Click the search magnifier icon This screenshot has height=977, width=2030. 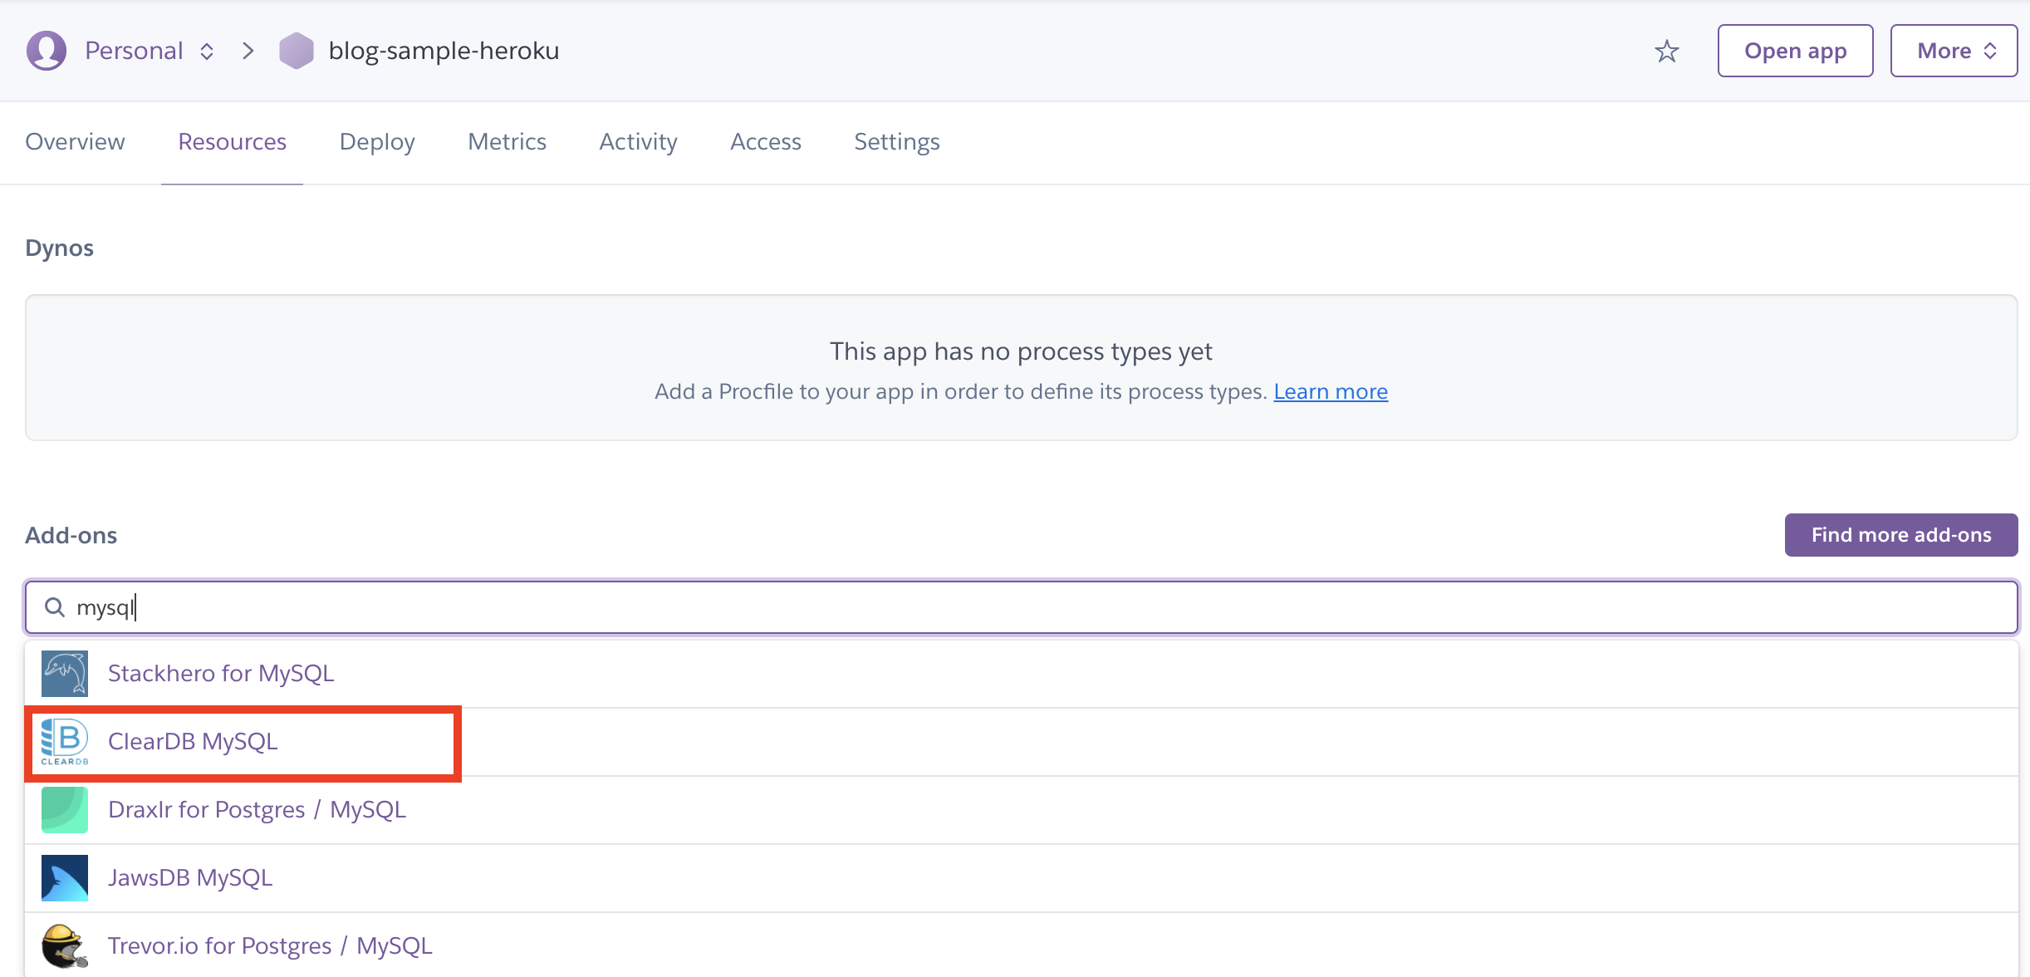click(x=55, y=607)
